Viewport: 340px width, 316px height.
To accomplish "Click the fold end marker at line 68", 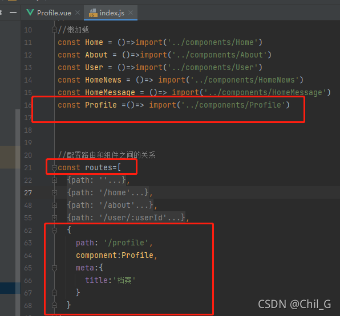I will pos(54,305).
